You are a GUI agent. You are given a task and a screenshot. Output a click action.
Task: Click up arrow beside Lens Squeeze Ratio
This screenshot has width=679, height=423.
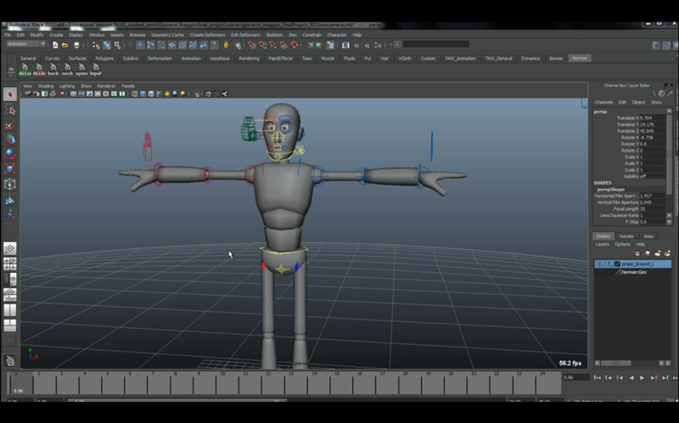[669, 215]
